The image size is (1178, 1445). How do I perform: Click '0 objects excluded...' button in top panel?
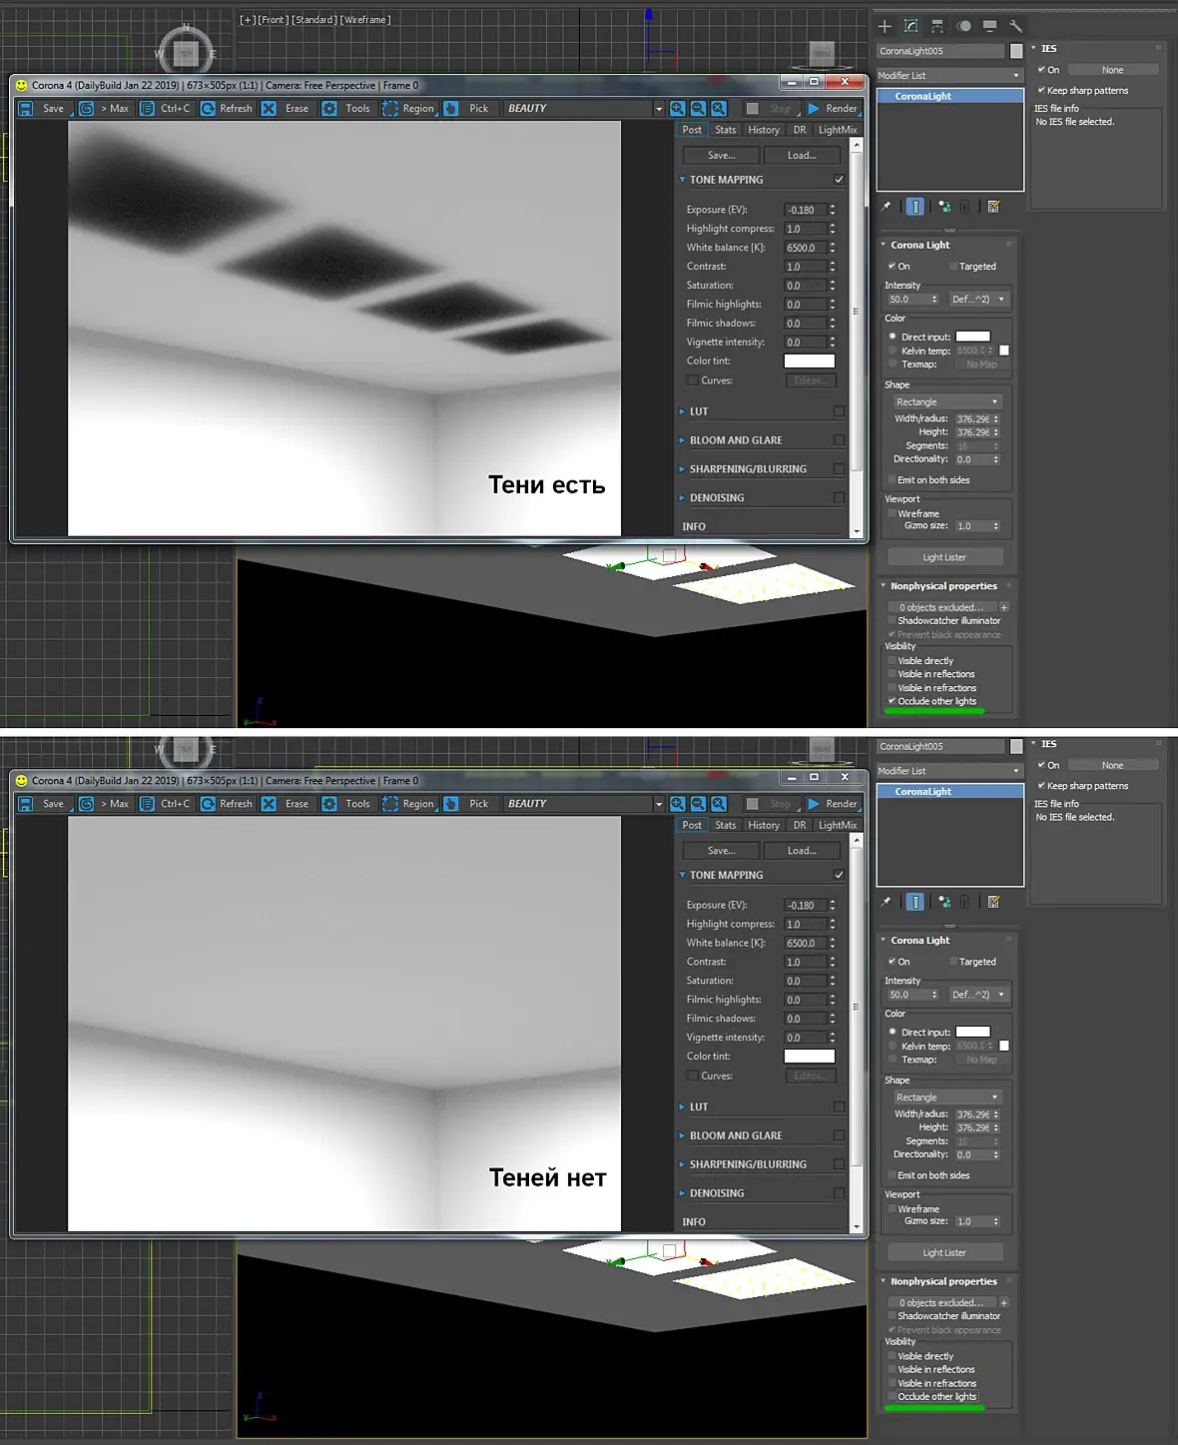tap(940, 607)
